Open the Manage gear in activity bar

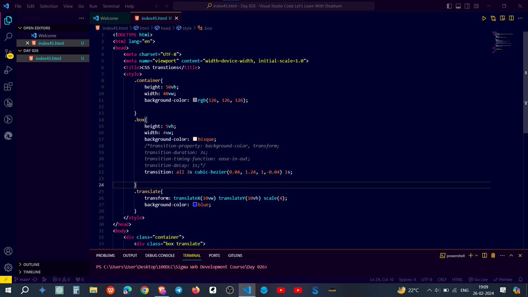8,268
